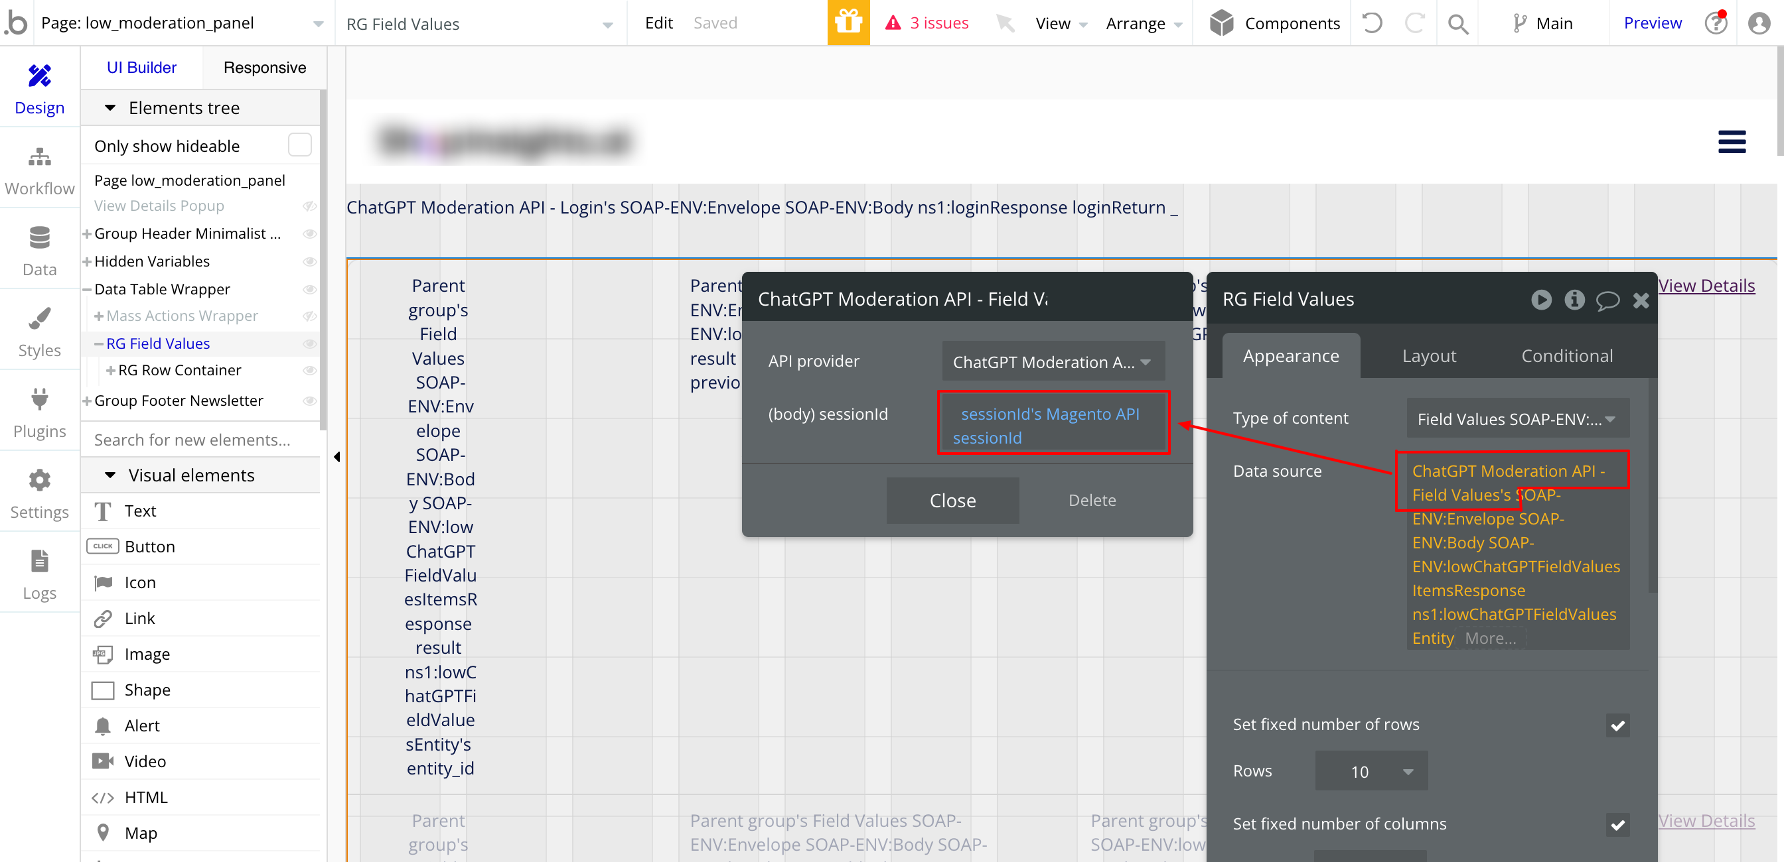Open the comment bubble in the property editor
Screen dimensions: 1784x862
pyautogui.click(x=1607, y=300)
